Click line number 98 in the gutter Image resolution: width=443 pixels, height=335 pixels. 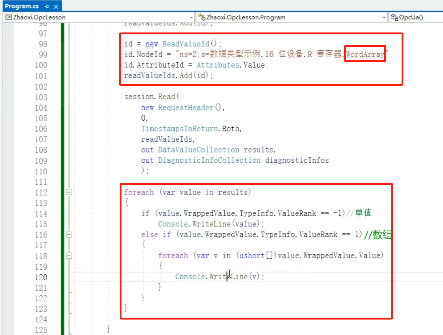point(43,44)
